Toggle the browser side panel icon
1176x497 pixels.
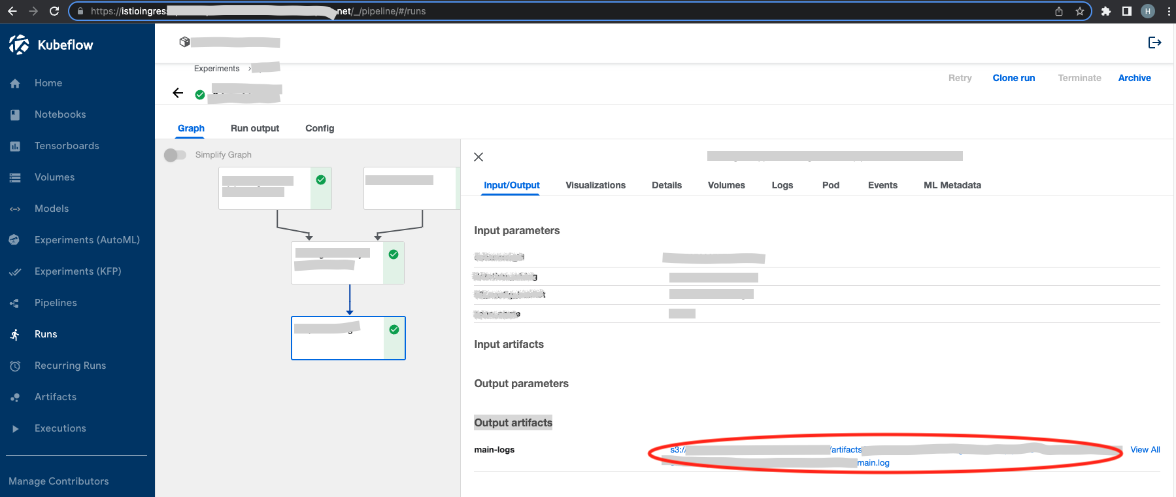pyautogui.click(x=1127, y=11)
